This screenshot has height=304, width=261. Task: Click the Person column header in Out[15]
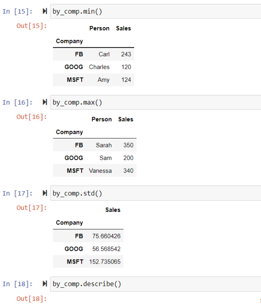coord(99,28)
